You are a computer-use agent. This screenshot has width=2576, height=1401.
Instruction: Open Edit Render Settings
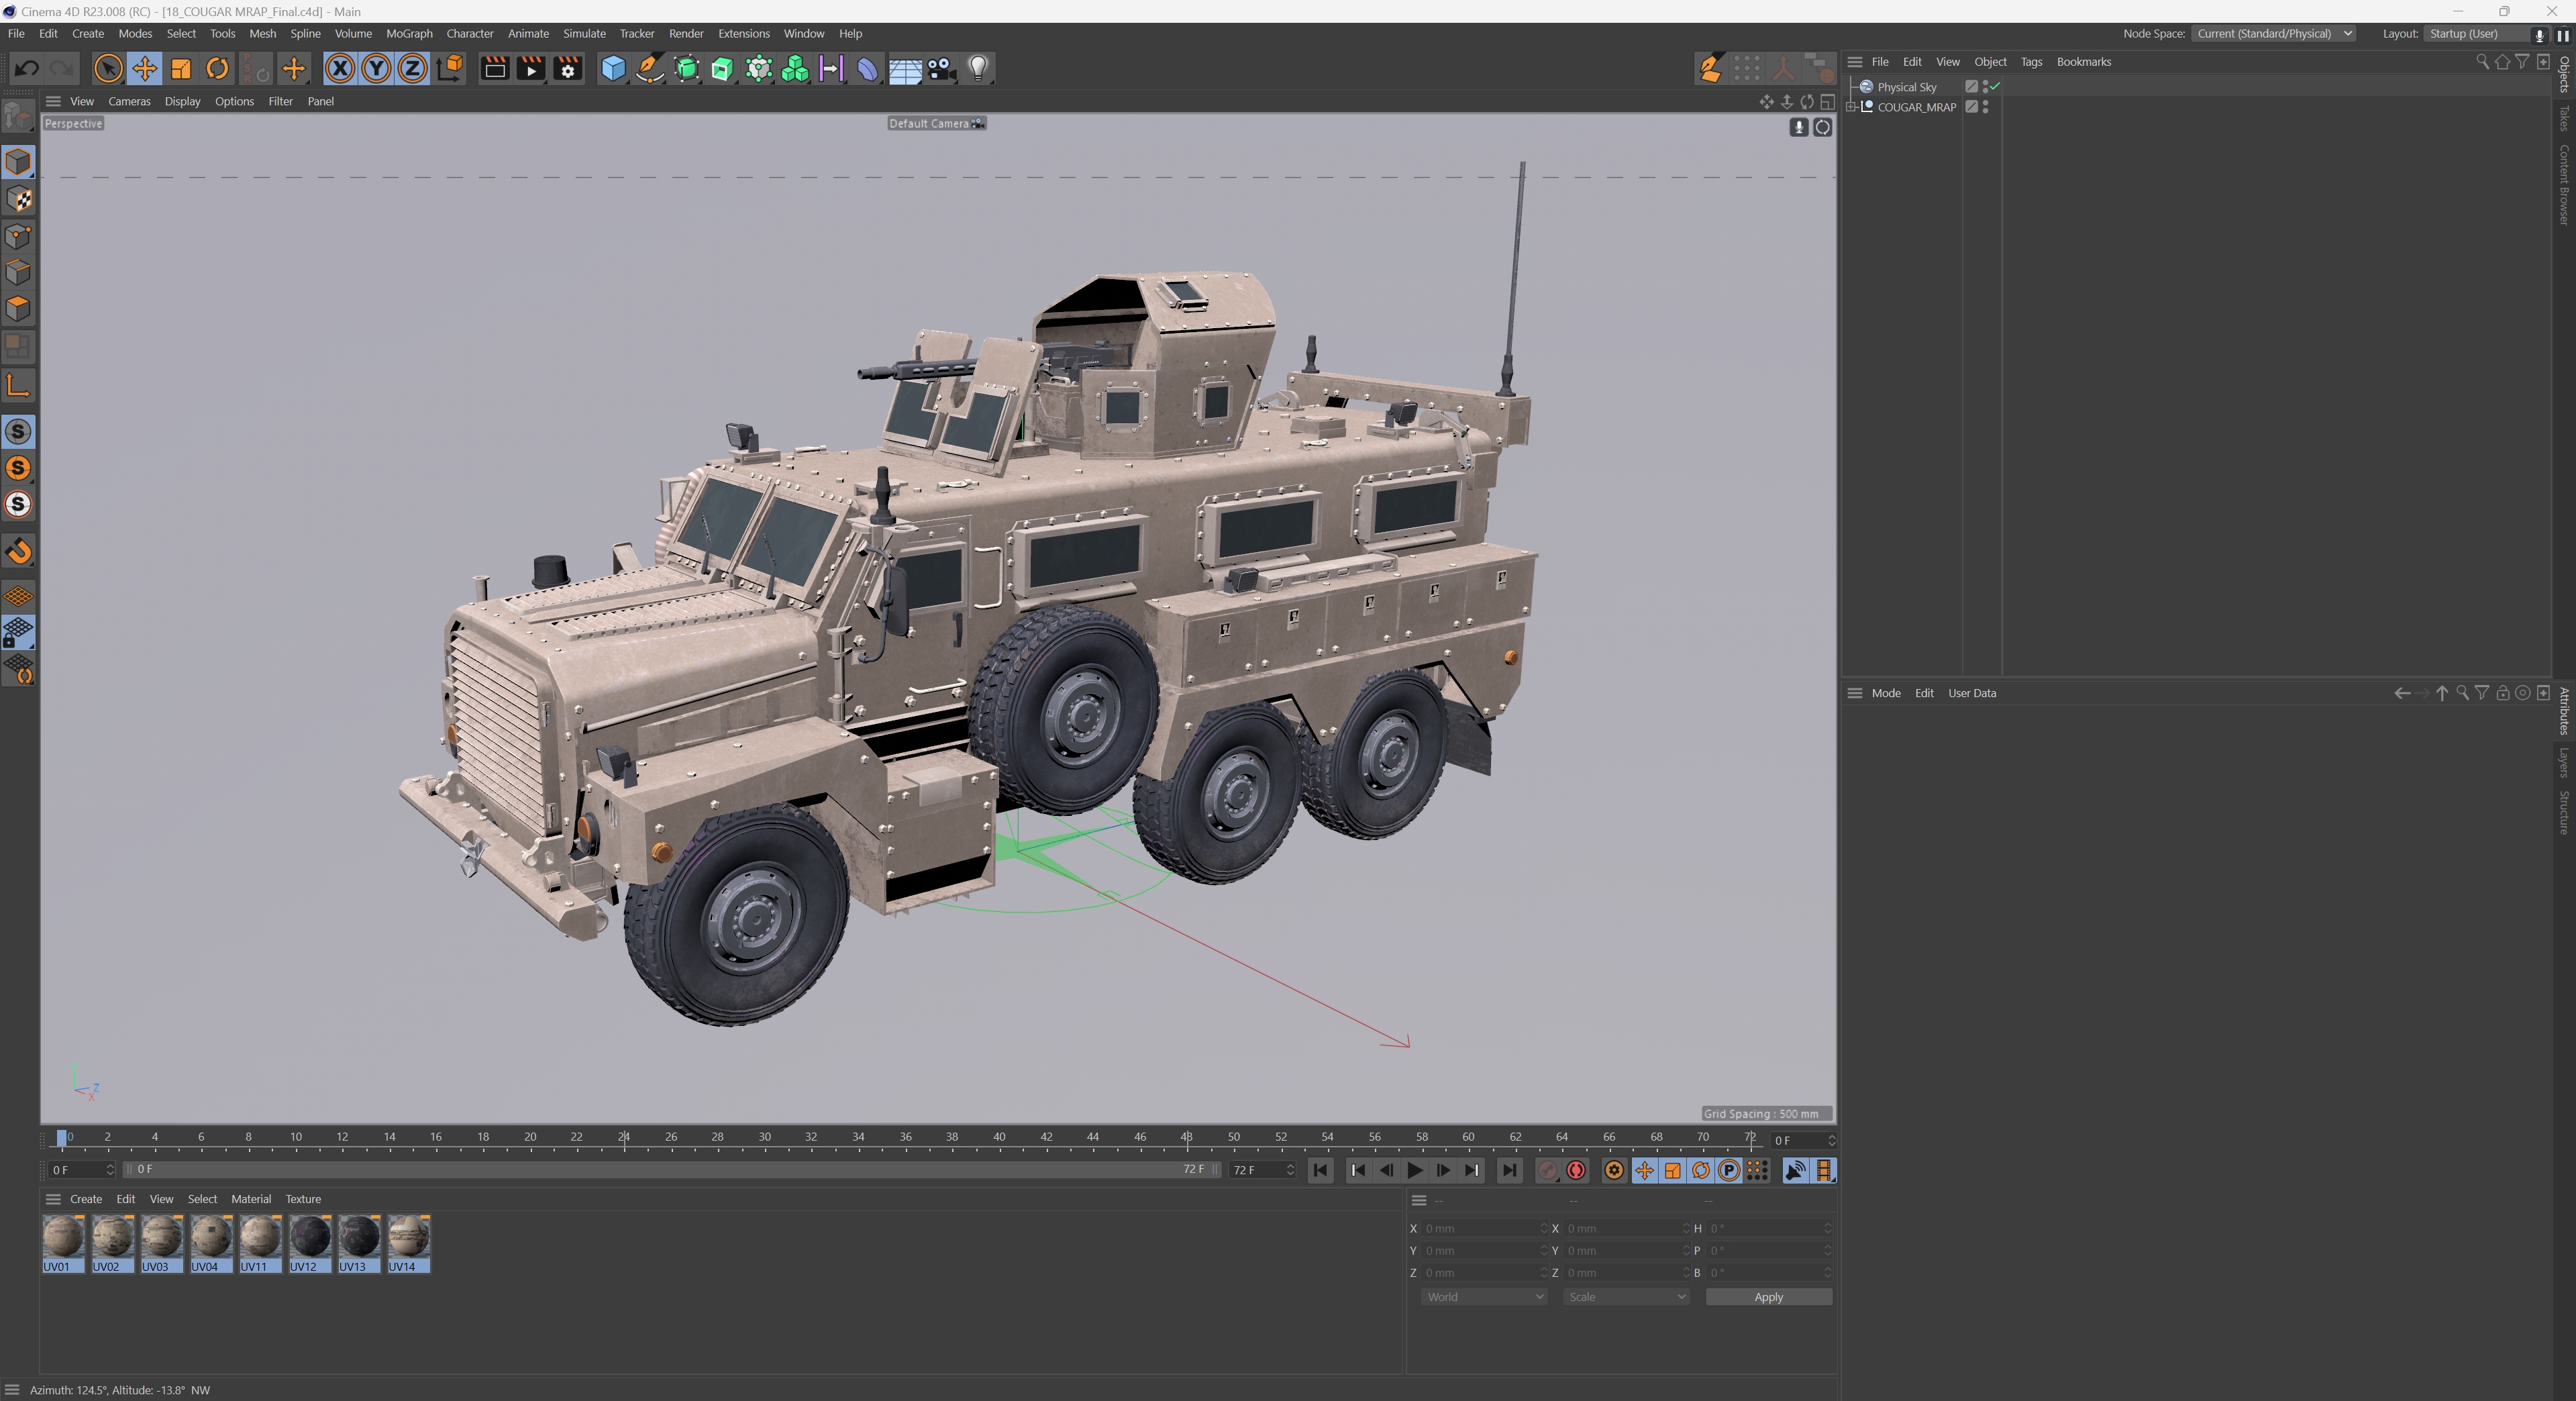pos(567,69)
